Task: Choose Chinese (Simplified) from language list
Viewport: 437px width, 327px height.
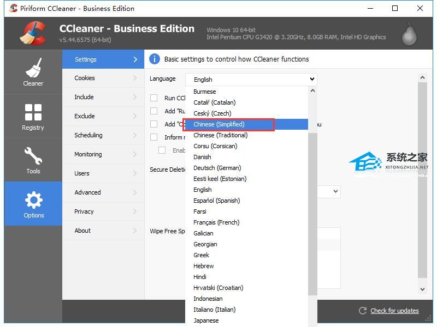Action: point(219,124)
